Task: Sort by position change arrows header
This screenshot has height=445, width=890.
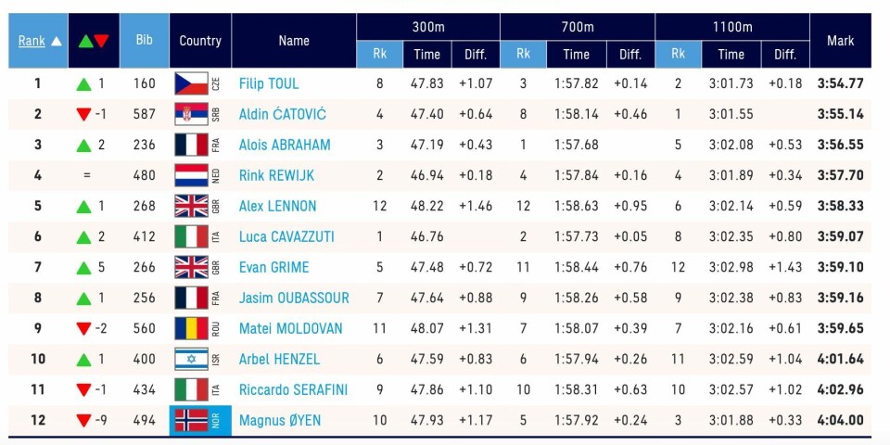Action: tap(94, 41)
